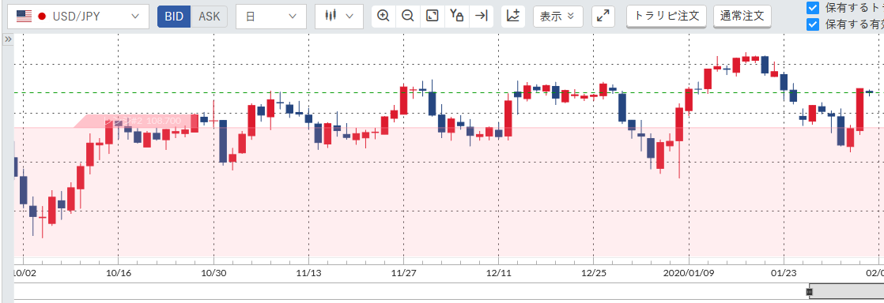Toggle the 保有するト... checkbox (first)

coord(812,7)
